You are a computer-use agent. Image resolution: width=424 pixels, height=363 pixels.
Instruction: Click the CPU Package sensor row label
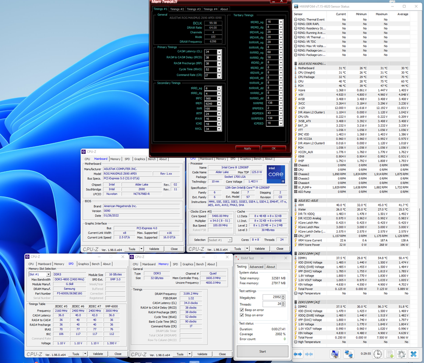click(306, 77)
